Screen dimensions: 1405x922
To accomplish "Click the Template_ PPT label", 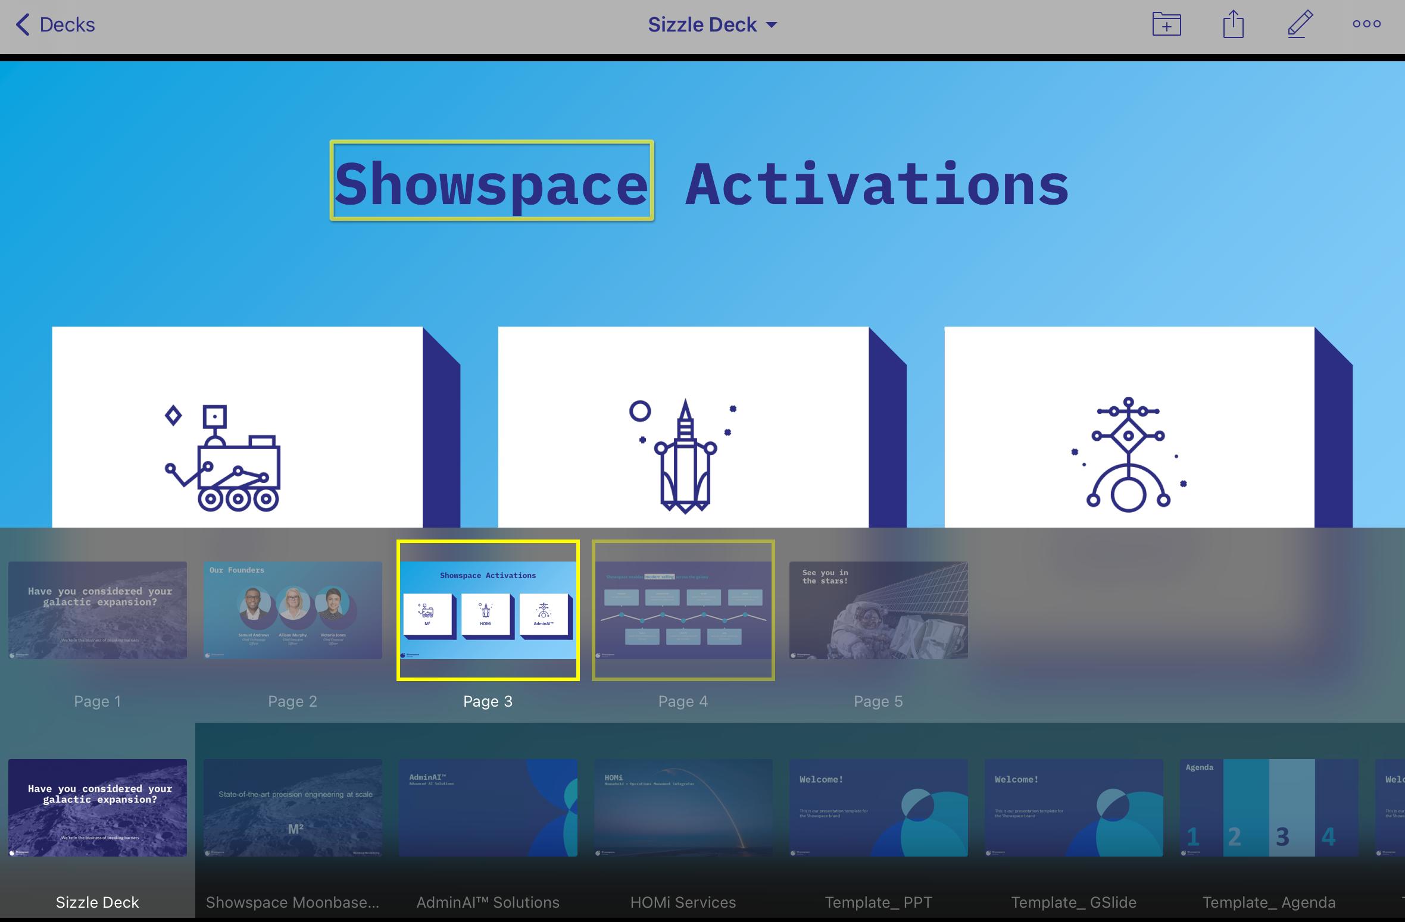I will coord(879,902).
